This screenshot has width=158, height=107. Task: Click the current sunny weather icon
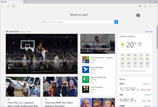click(x=122, y=45)
